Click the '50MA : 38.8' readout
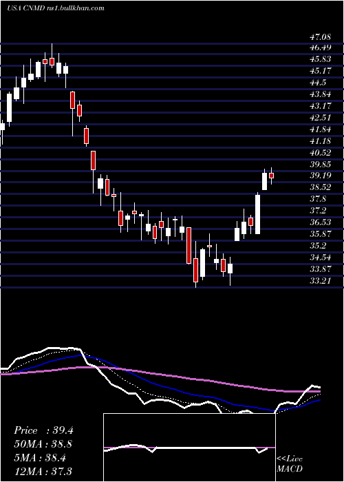 point(43,444)
